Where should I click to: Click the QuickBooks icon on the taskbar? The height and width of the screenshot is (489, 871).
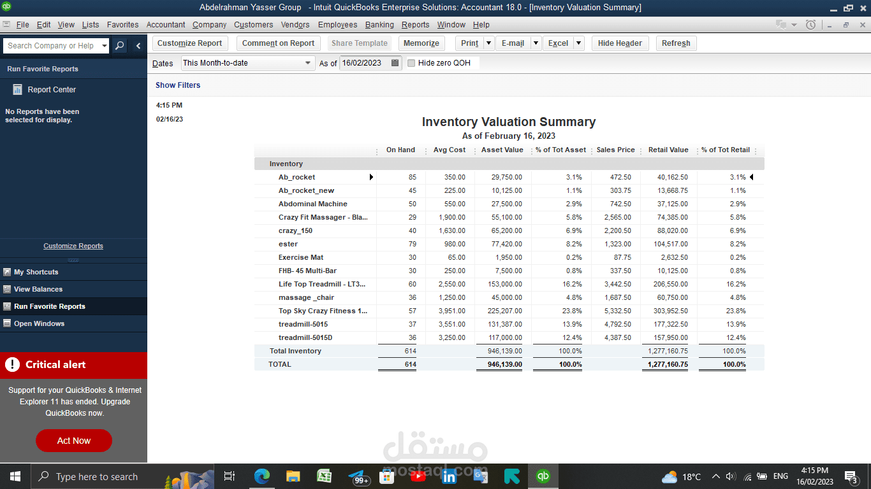(543, 476)
